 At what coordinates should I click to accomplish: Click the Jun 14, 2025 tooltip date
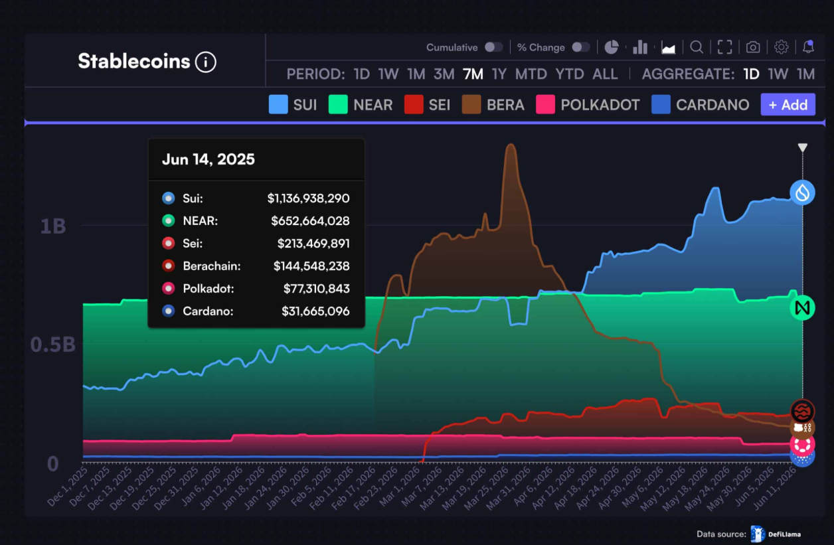[208, 159]
